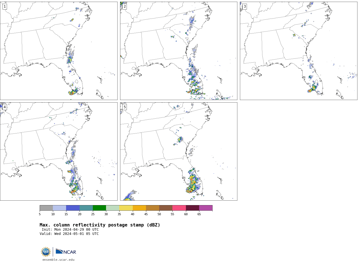The width and height of the screenshot is (360, 263).
Task: Click the brown 50-55 dBZ swatch
Action: (x=166, y=208)
